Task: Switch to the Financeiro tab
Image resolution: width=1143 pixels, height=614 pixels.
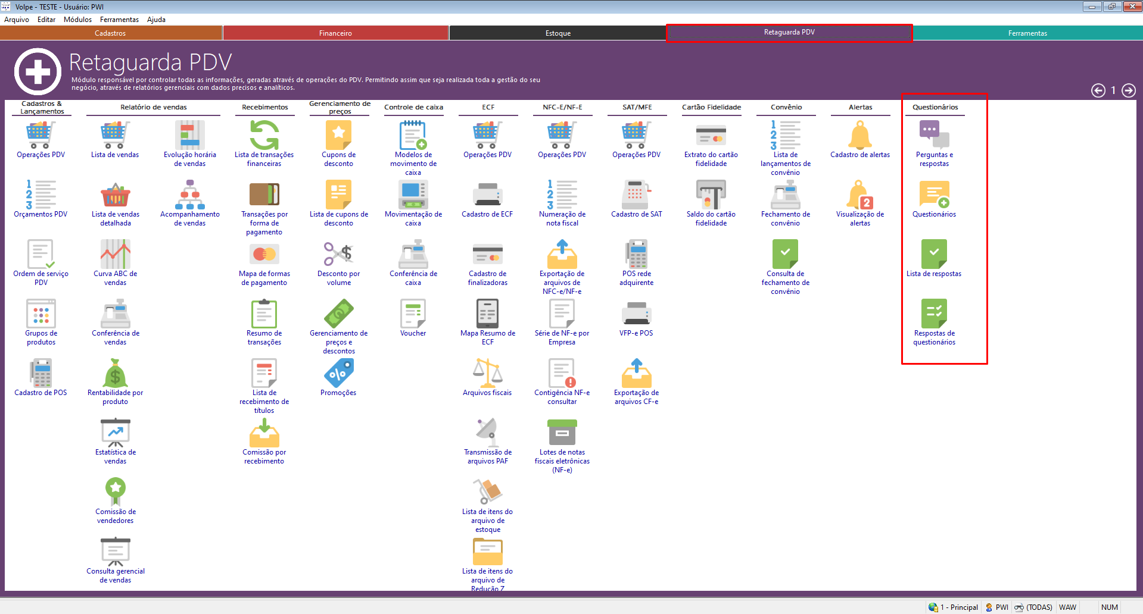Action: (335, 33)
